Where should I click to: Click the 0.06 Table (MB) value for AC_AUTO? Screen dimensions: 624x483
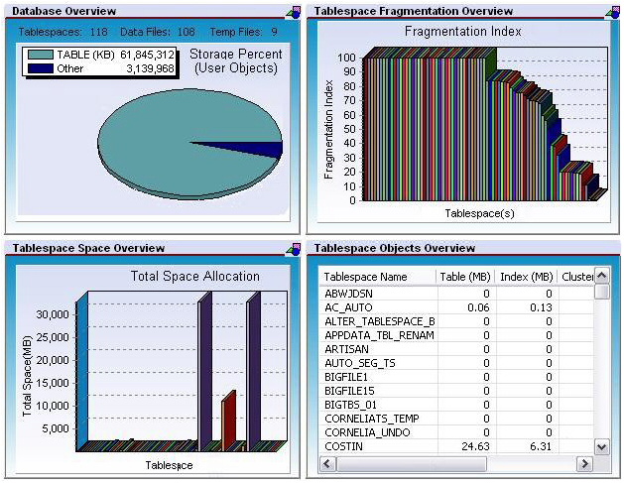478,307
